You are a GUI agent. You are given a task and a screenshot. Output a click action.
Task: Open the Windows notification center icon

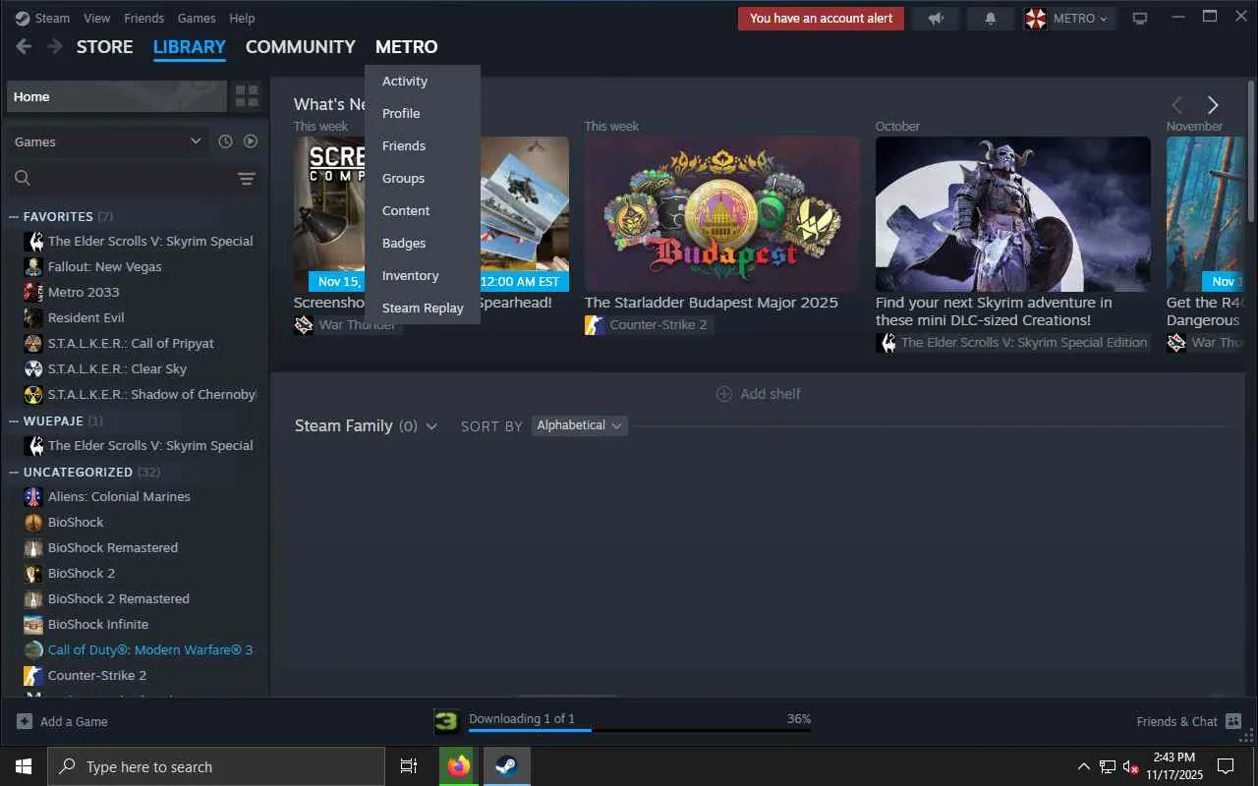pyautogui.click(x=1226, y=766)
